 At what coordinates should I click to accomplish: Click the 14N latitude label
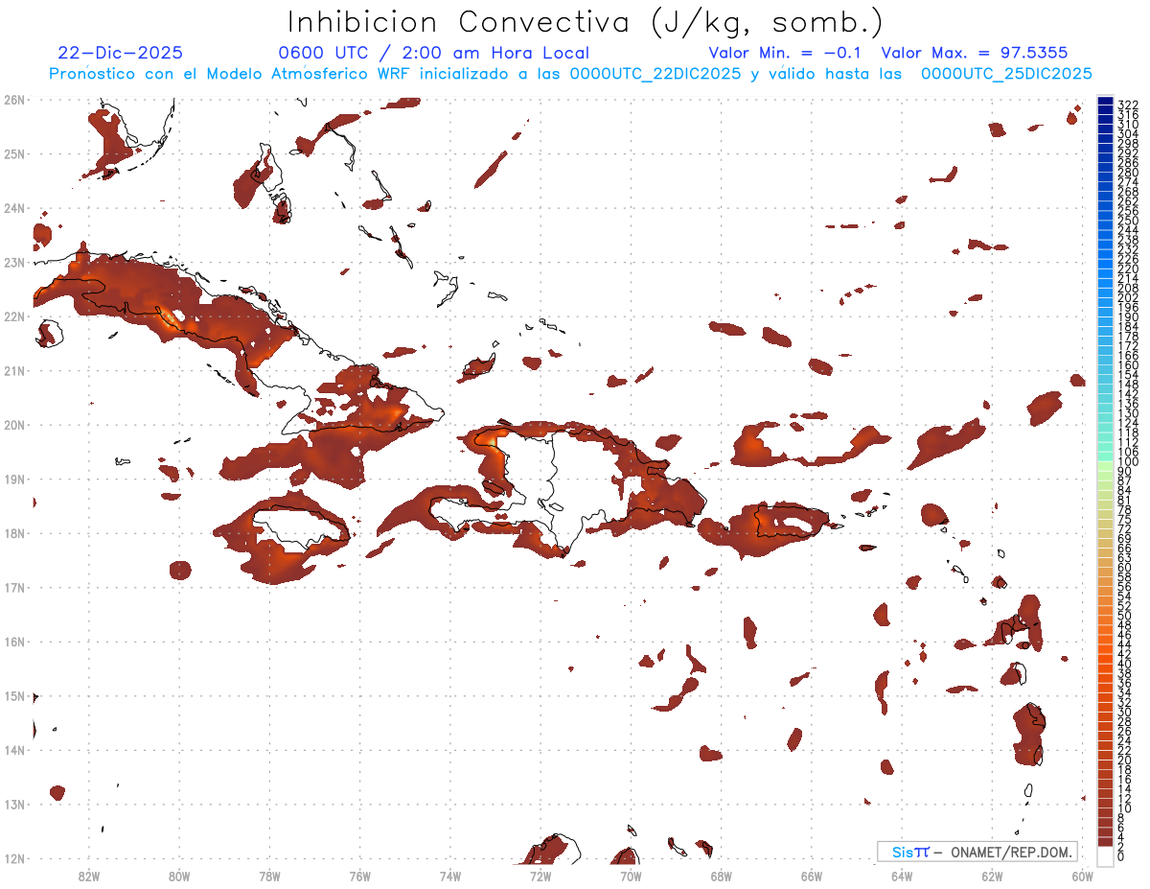[x=13, y=749]
